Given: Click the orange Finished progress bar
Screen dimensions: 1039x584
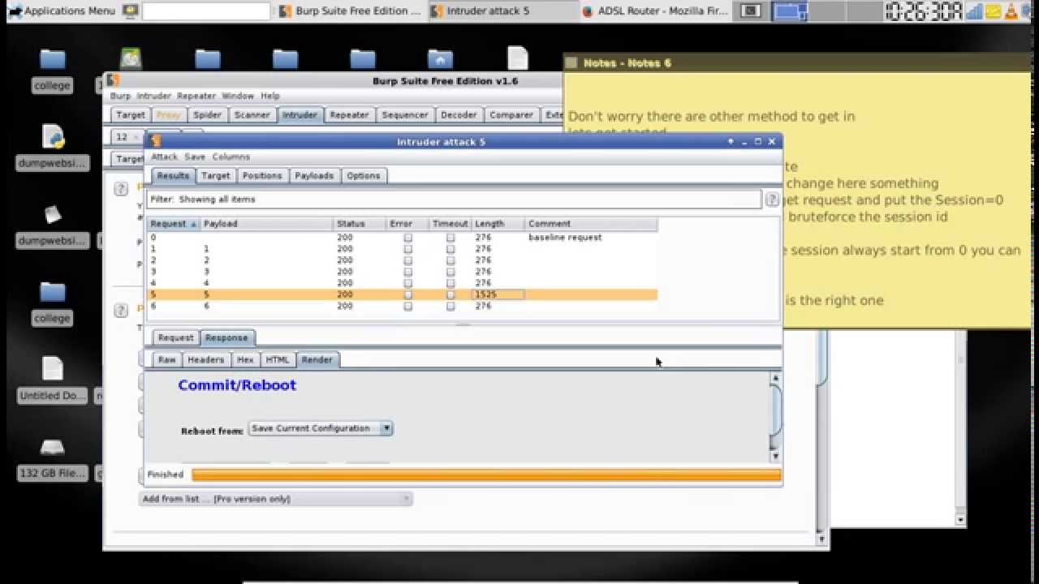Looking at the screenshot, I should (x=486, y=474).
